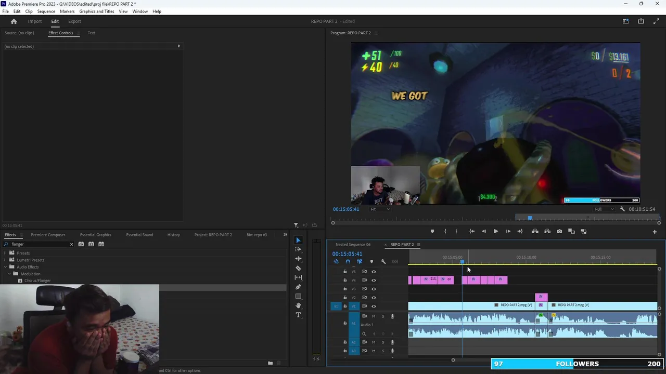
Task: Select the Selection tool arrow
Action: click(298, 240)
